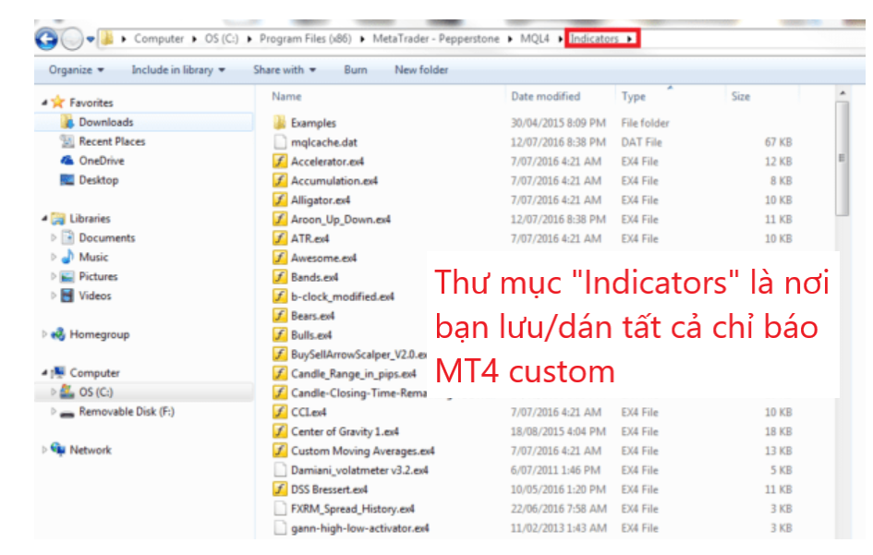Open the recent locations dropdown arrow
The image size is (873, 555).
point(91,39)
